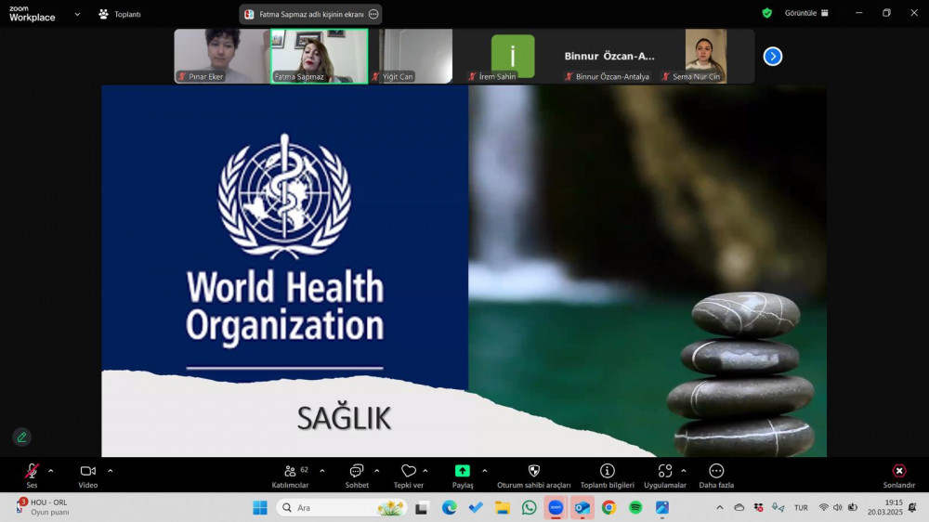Expand Zoom Workplace dropdown chevron
The image size is (929, 522).
coord(77,14)
